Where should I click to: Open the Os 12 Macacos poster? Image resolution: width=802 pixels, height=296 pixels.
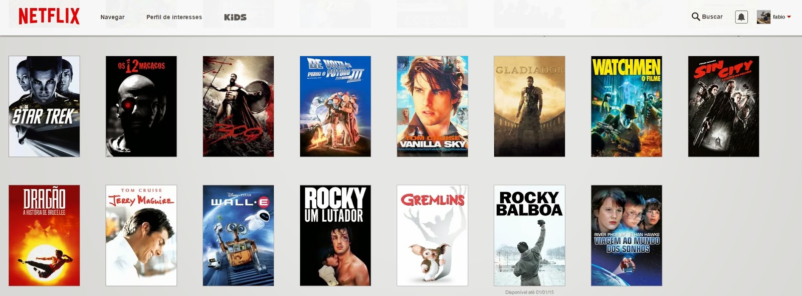pos(141,106)
